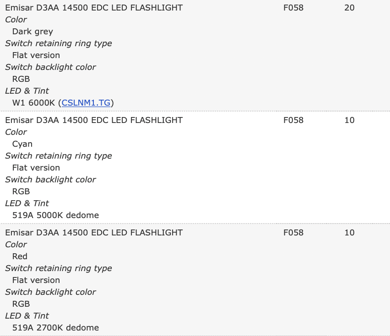Click quantity 10 in the Red row

(x=349, y=233)
